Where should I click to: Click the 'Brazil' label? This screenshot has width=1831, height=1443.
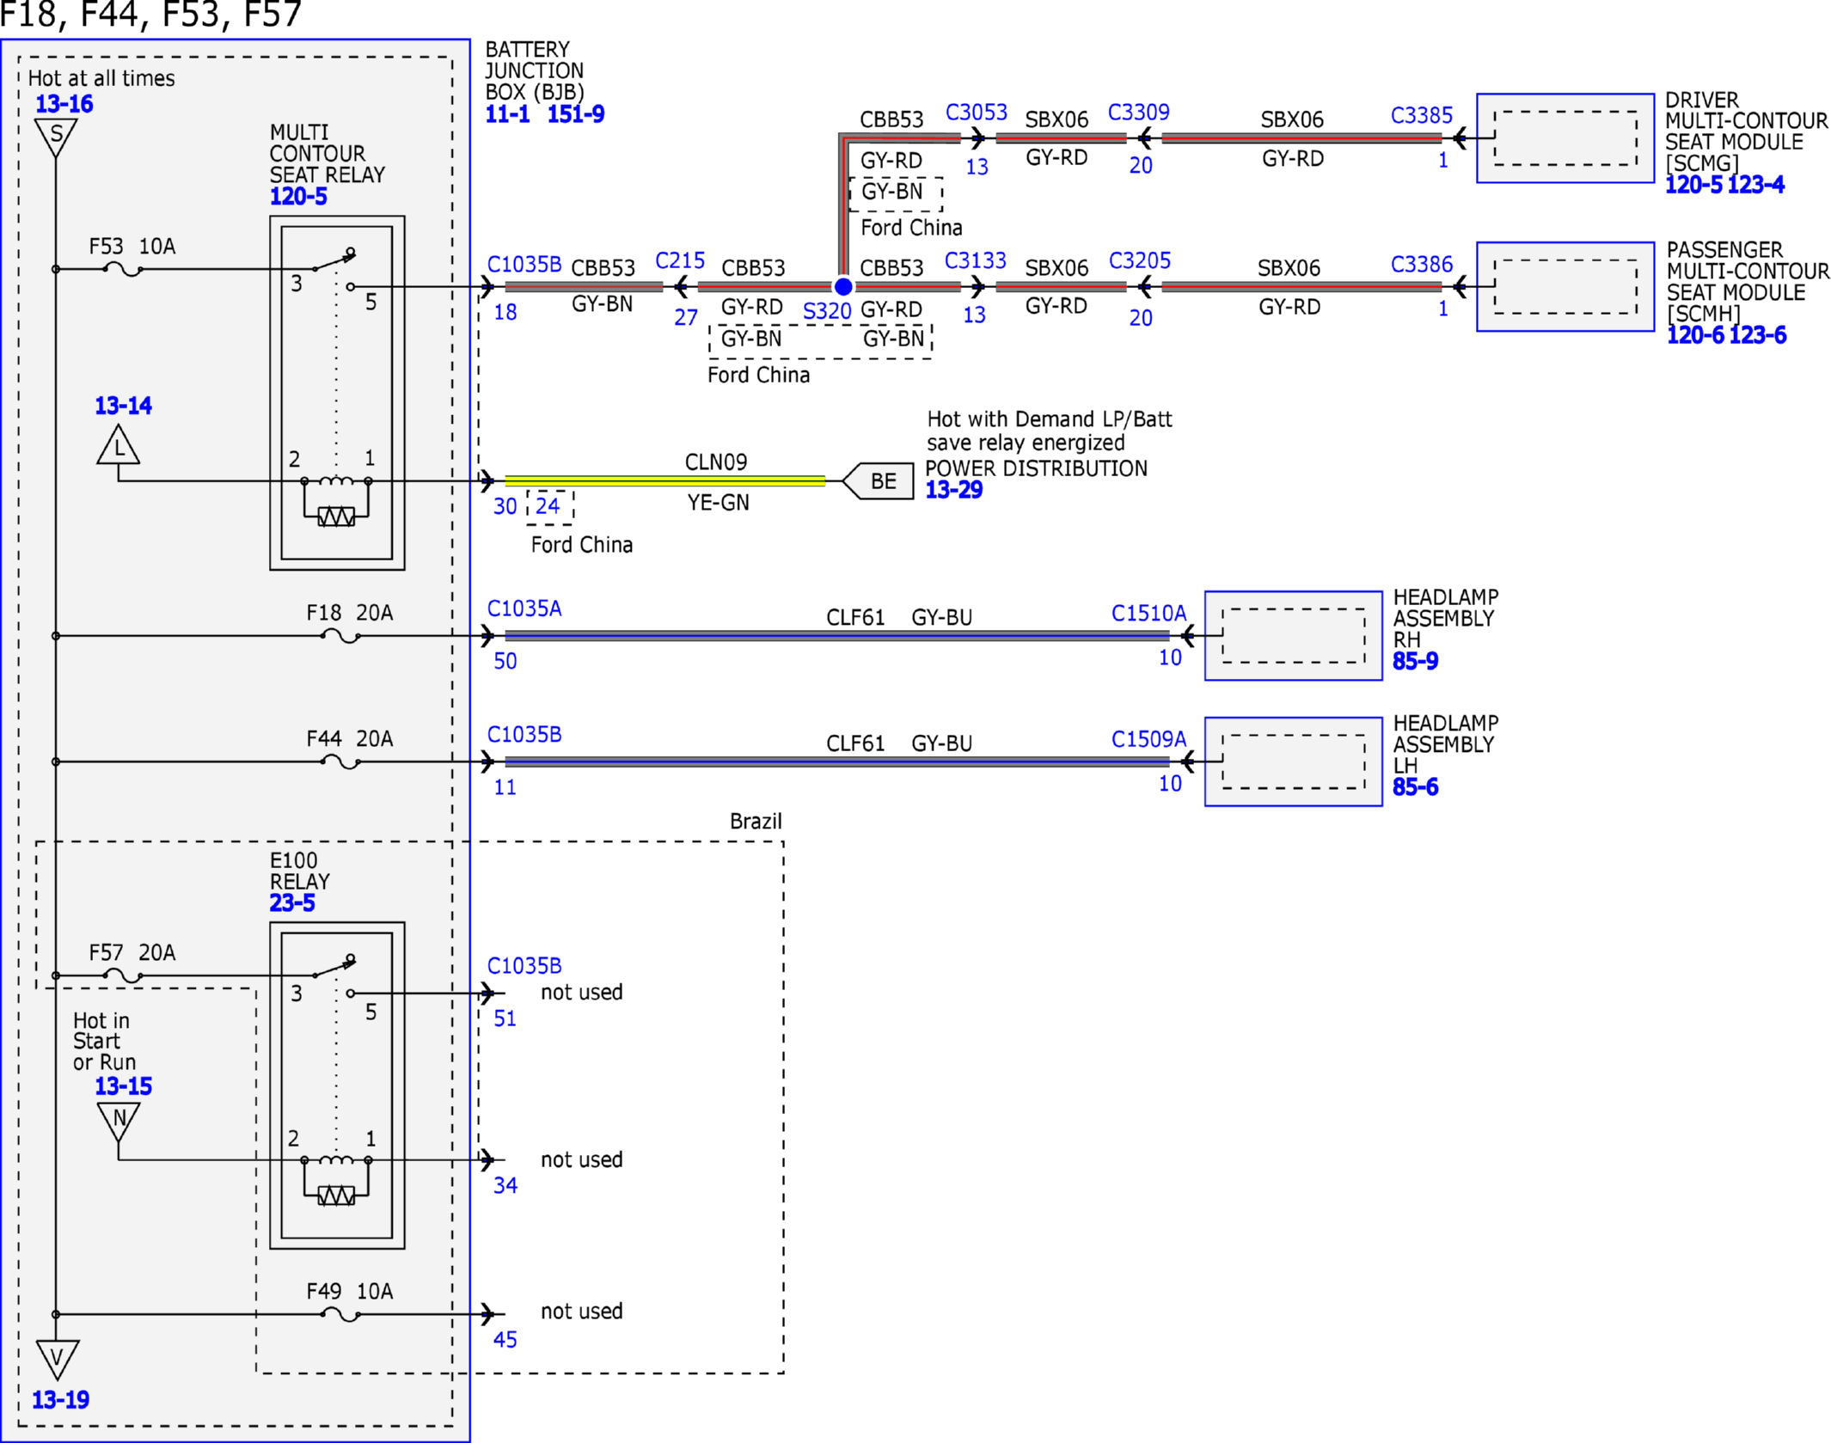[756, 821]
